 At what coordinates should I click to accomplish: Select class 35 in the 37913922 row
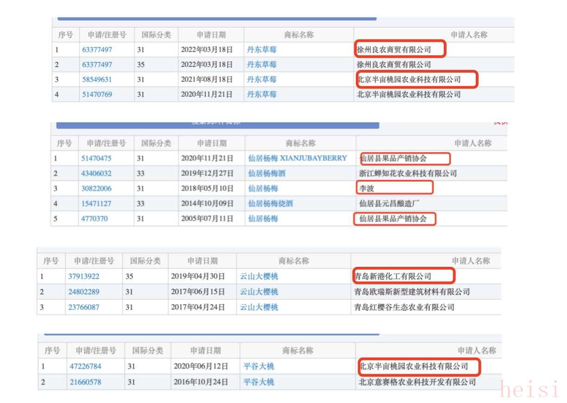(129, 277)
